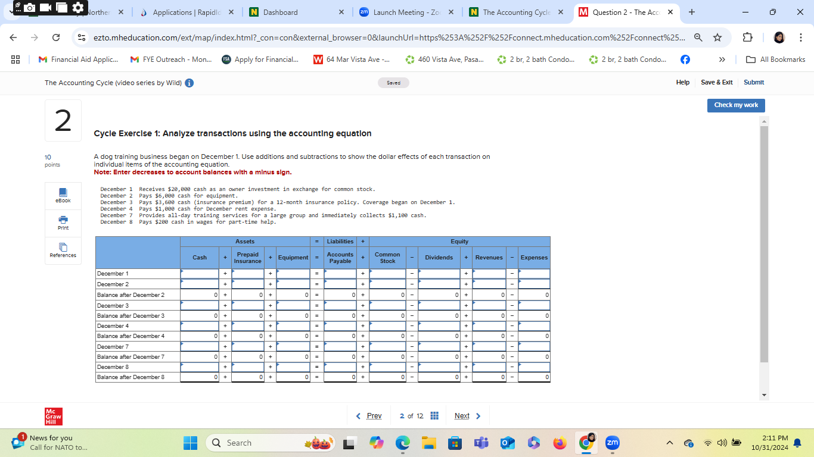The height and width of the screenshot is (457, 814).
Task: Open the 460 Vista Ave bookmark
Action: (445, 60)
